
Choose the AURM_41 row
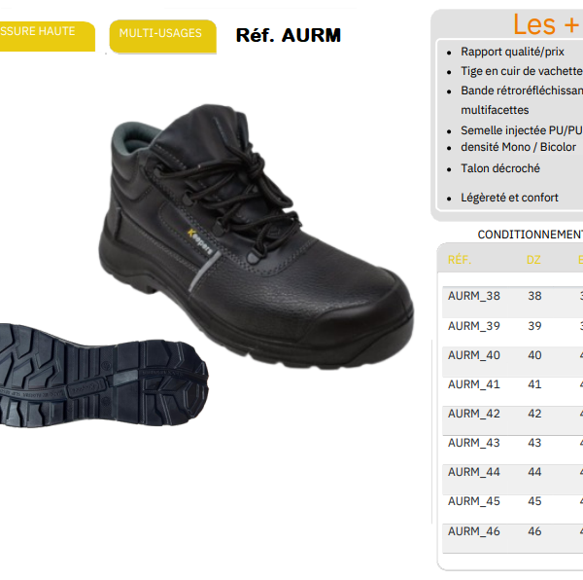(513, 391)
